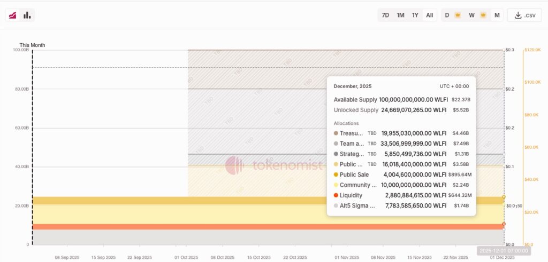This screenshot has height=262, width=548.
Task: Click the orange data point marker at chart's right edge
Action: (x=504, y=224)
